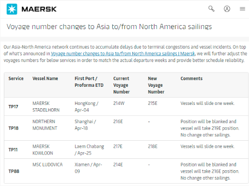Open the search magnifier icon
The width and height of the screenshot is (249, 186).
[x=211, y=9]
